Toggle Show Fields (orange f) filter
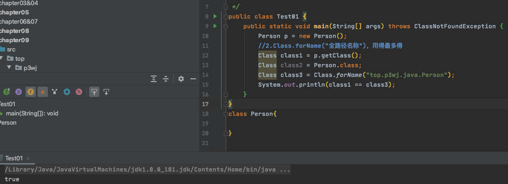The height and width of the screenshot is (184, 508). point(31,92)
